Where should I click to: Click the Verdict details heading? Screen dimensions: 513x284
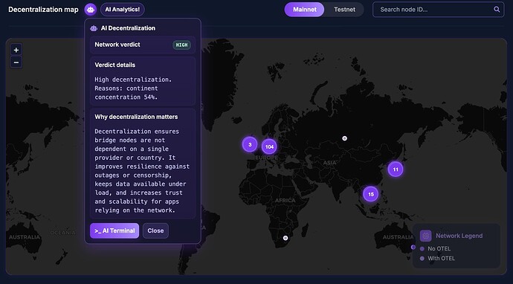[x=114, y=65]
